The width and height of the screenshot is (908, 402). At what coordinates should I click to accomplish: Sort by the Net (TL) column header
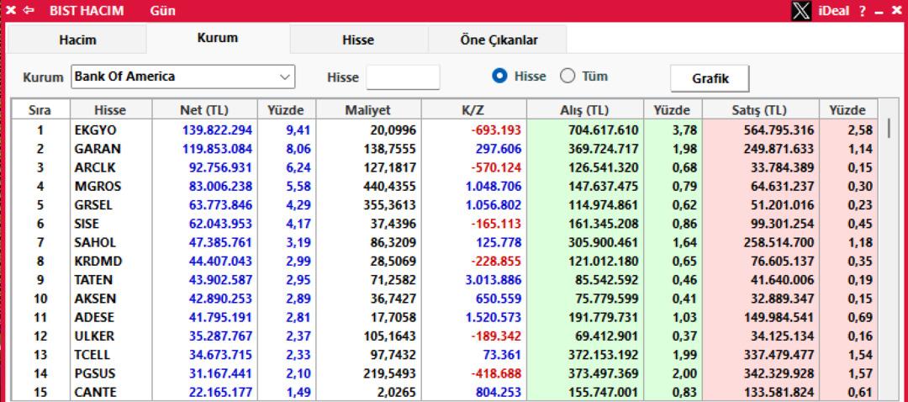pyautogui.click(x=204, y=110)
